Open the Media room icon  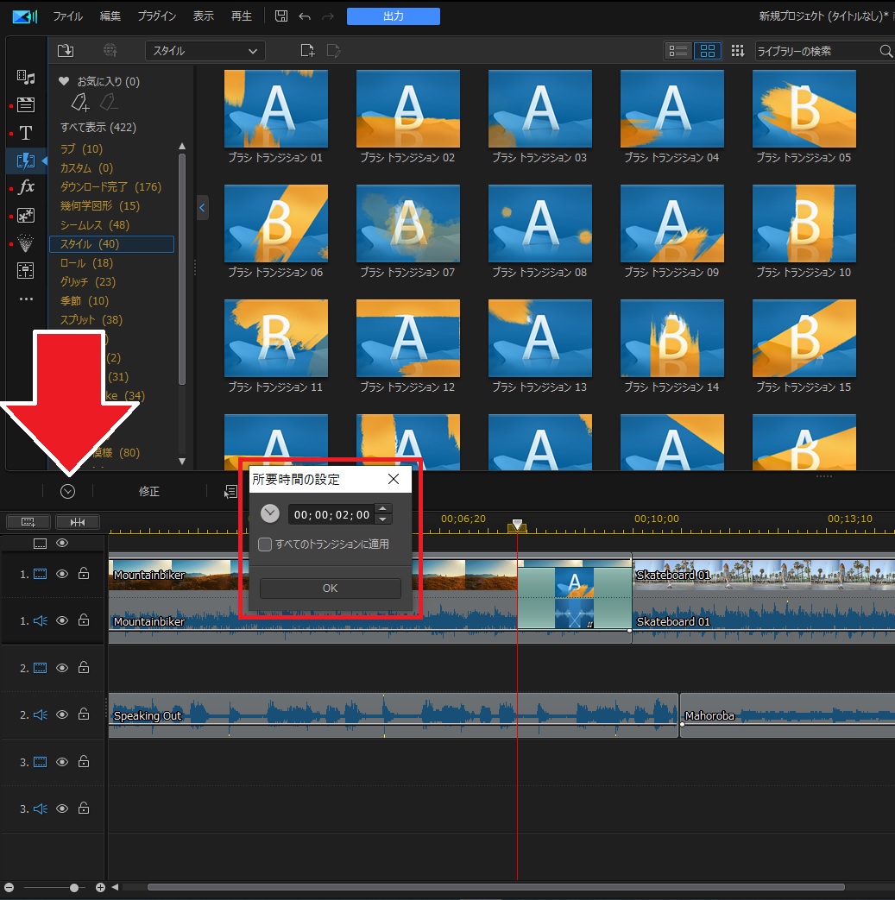[x=26, y=78]
